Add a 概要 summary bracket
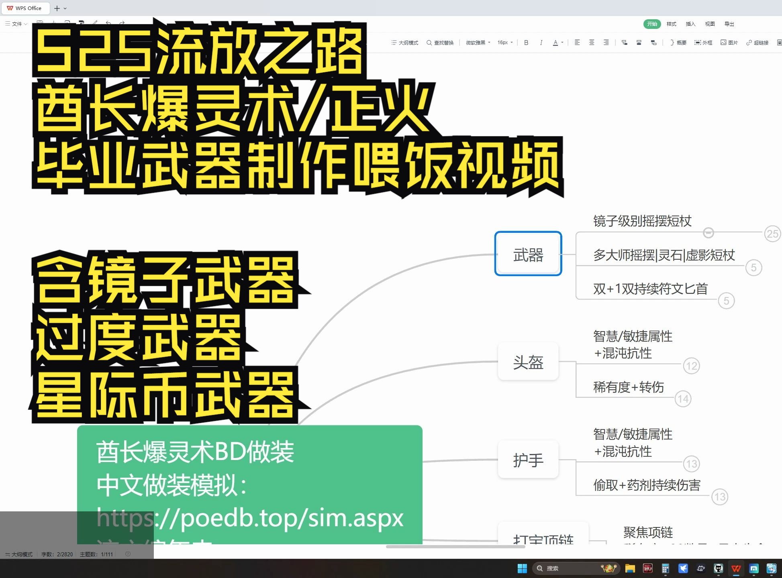This screenshot has width=782, height=578. pyautogui.click(x=678, y=43)
